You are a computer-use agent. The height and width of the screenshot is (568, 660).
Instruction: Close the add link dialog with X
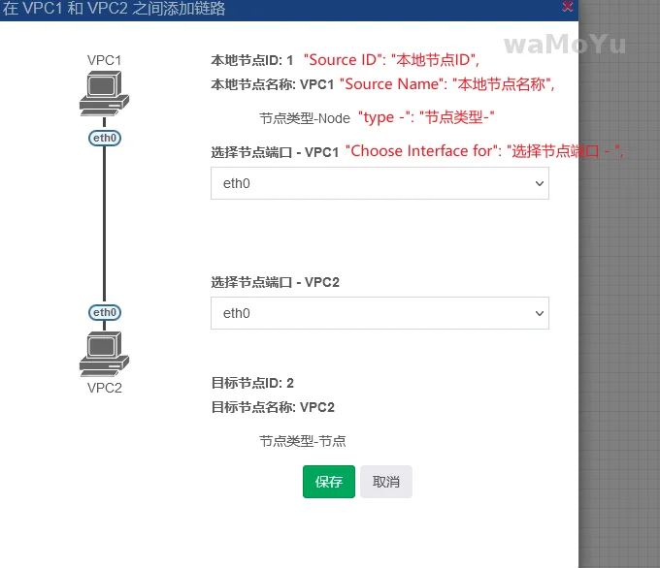pos(568,7)
